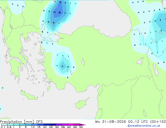The image size is (166, 128).
Task: Click the 0.5–1 mm legend color swatch
Action: (10, 125)
